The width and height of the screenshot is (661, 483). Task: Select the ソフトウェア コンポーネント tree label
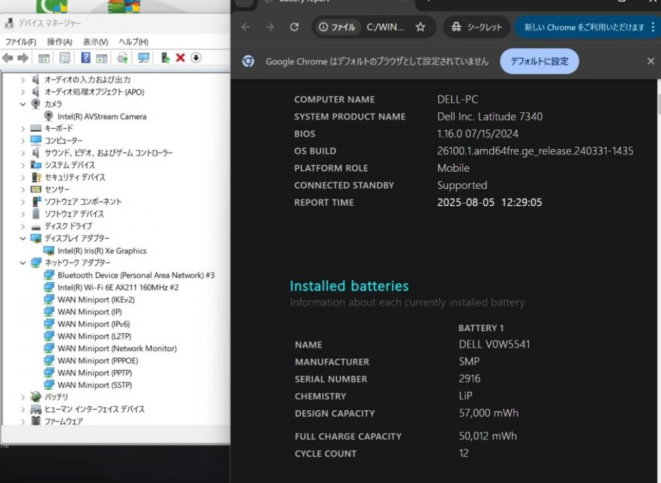click(x=83, y=202)
